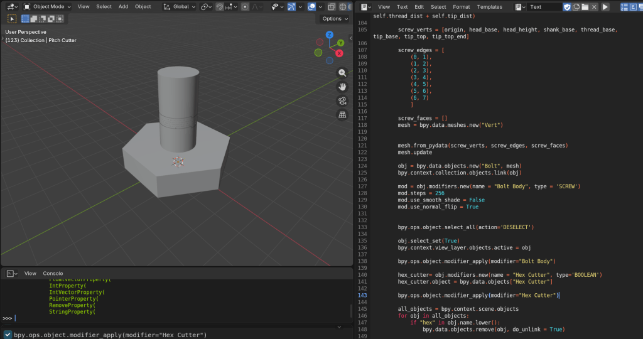Run the script with the play button
The width and height of the screenshot is (643, 339).
605,7
